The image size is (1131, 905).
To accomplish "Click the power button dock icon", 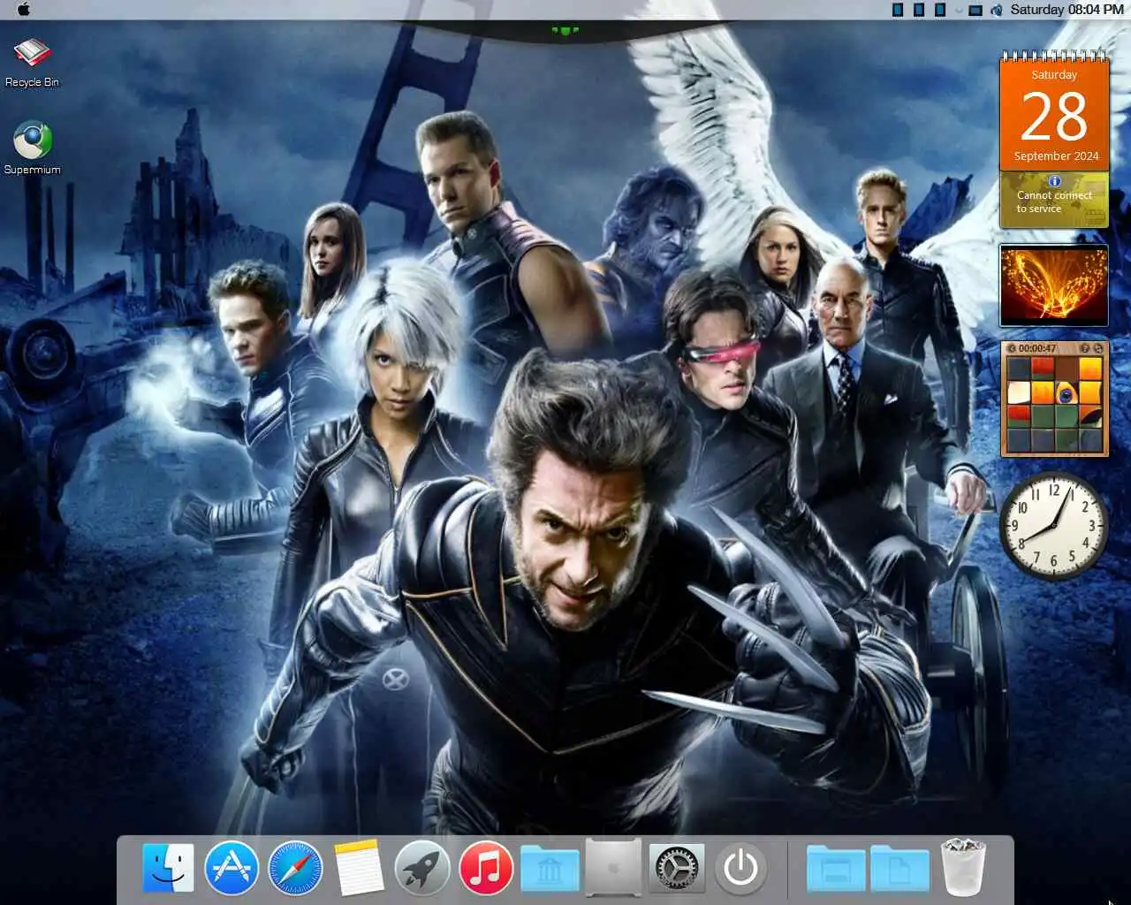I will (740, 867).
